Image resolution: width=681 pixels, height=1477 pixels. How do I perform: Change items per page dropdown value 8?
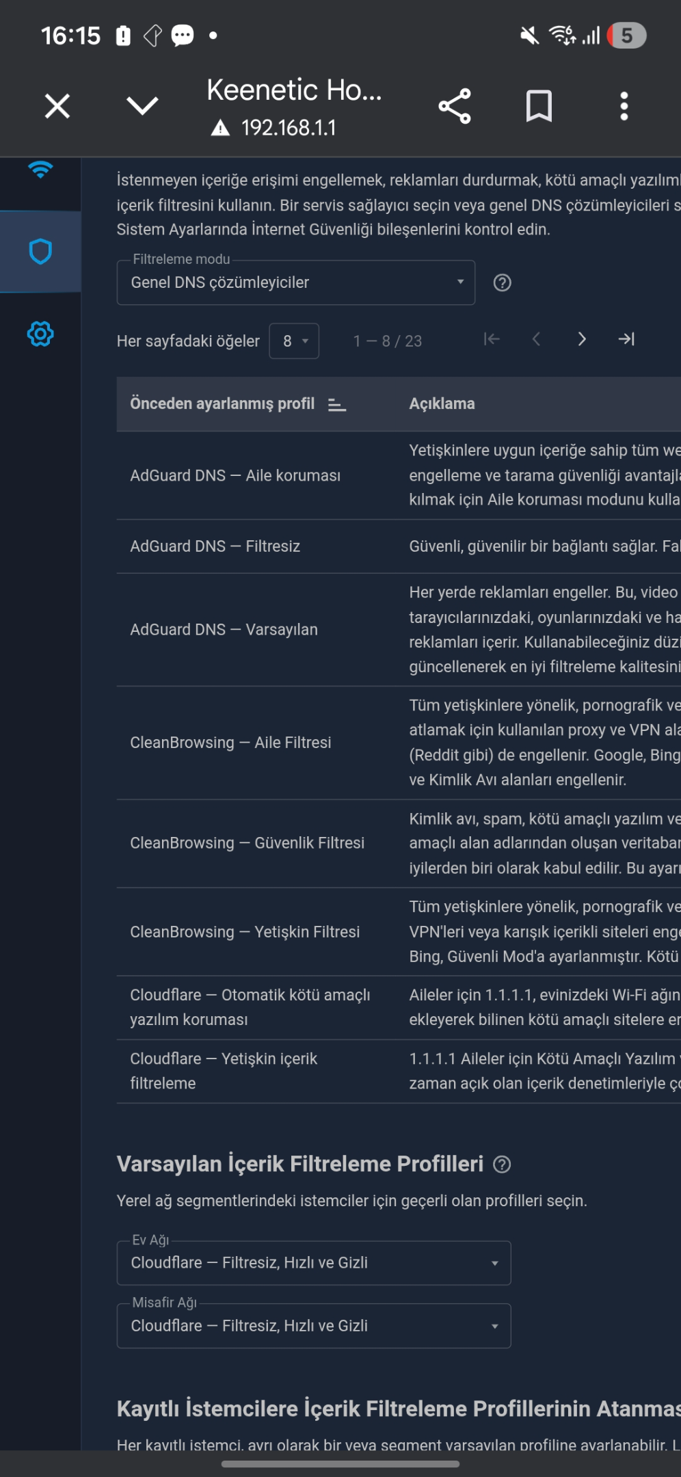294,341
